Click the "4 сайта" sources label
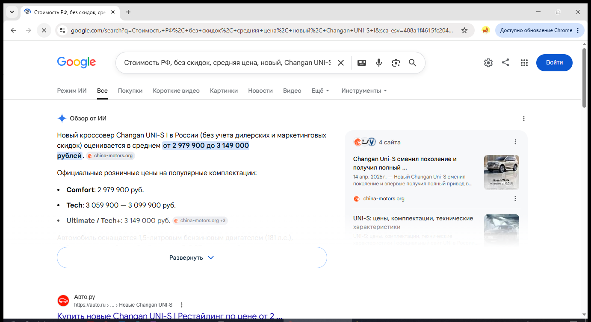The image size is (591, 322). click(x=390, y=142)
